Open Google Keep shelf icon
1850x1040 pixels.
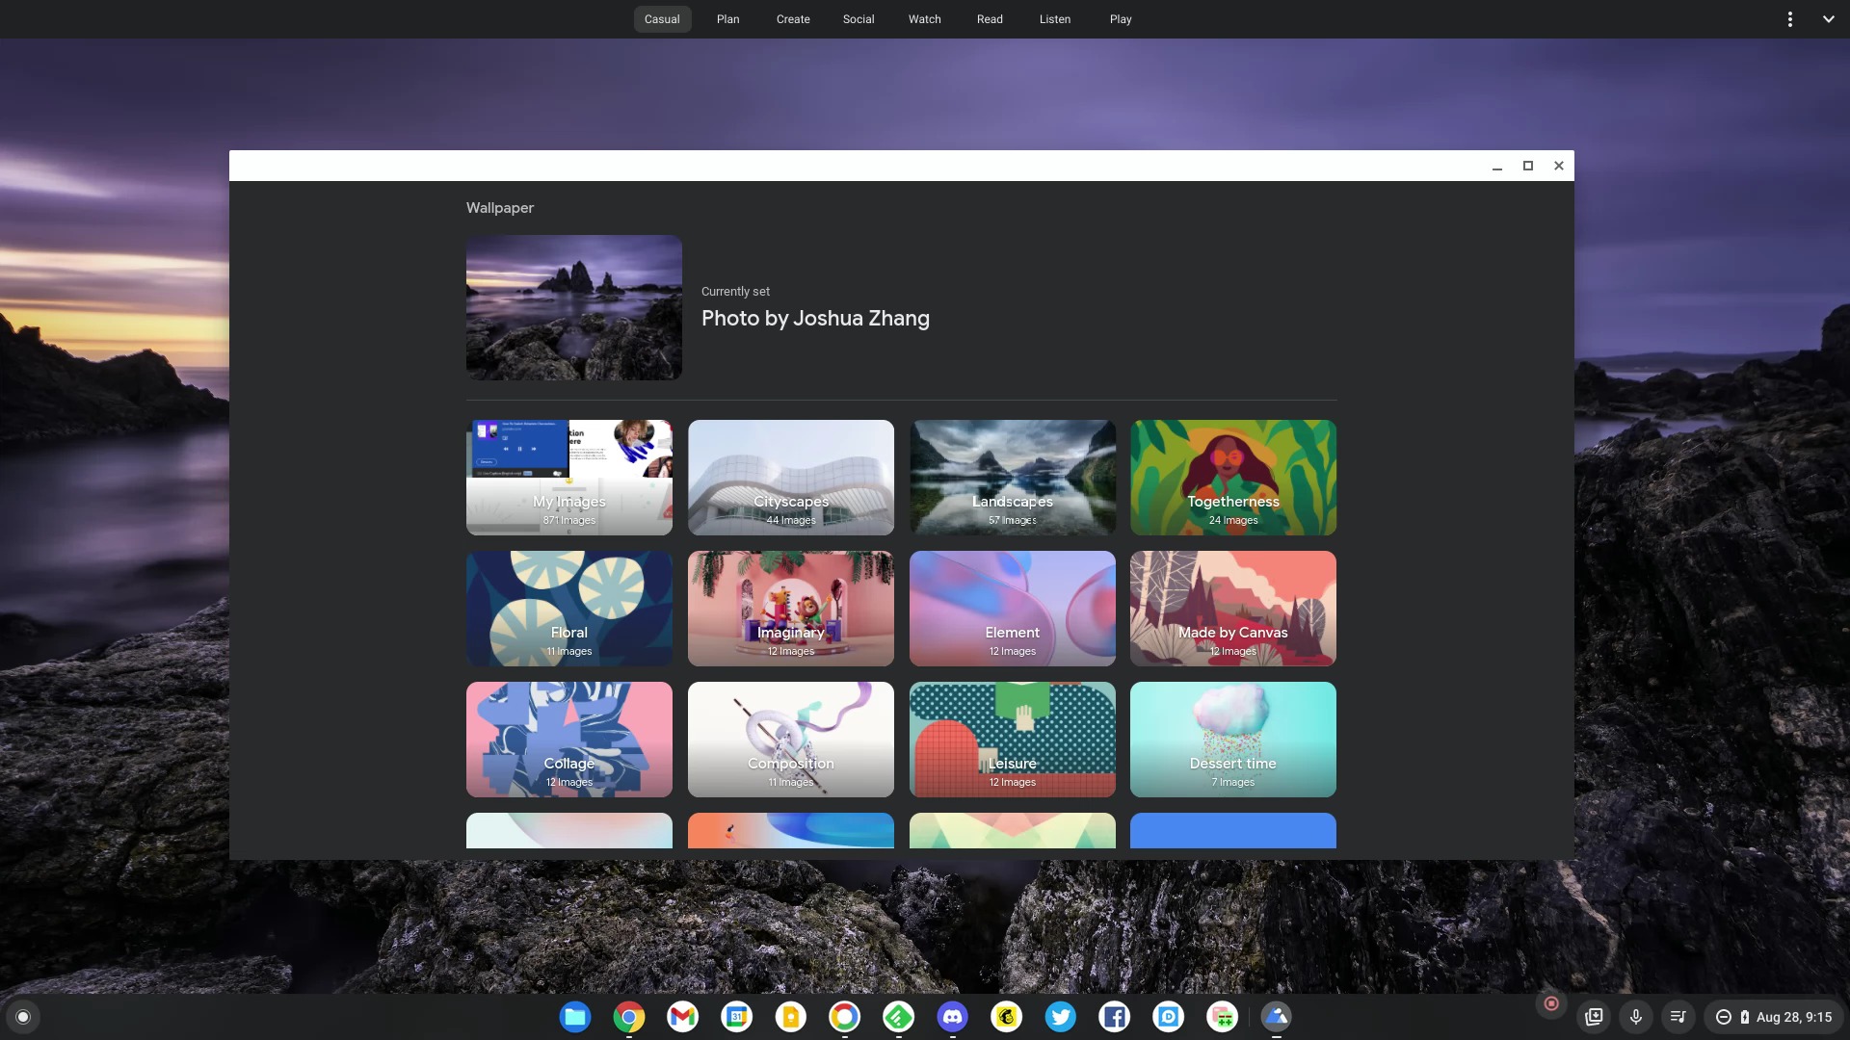(790, 1017)
